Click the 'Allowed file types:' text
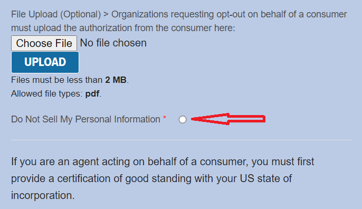 pyautogui.click(x=47, y=94)
